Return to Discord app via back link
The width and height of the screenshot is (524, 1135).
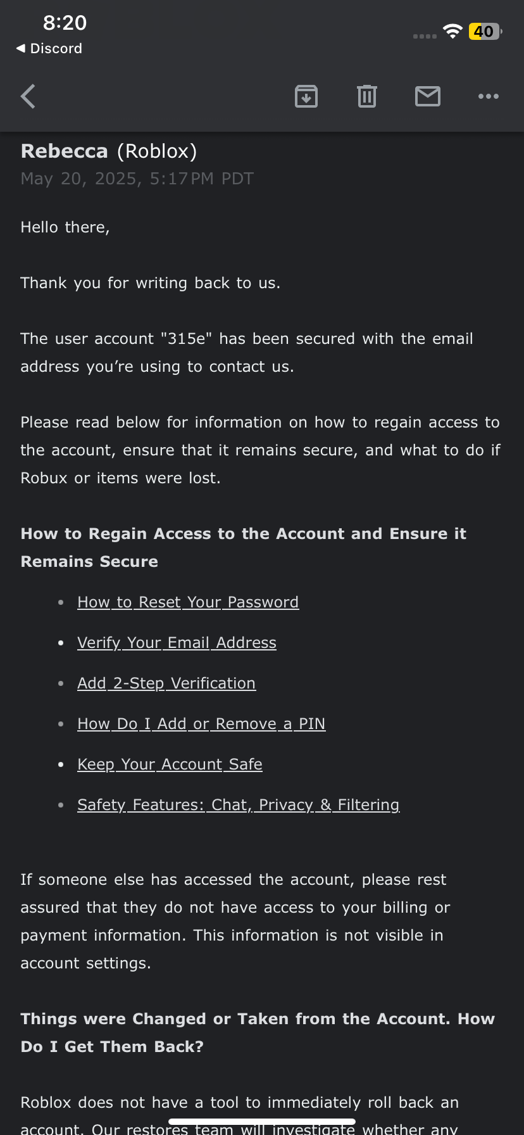(x=49, y=49)
